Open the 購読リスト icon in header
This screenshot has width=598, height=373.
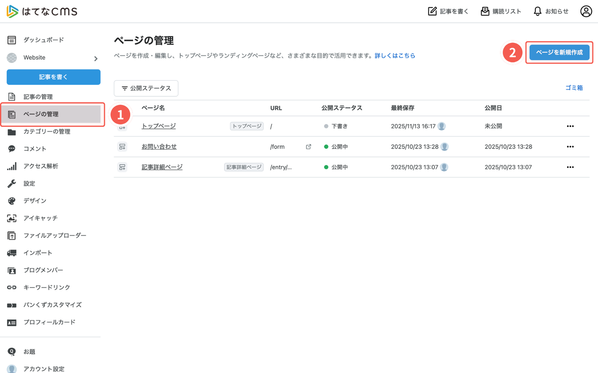coord(484,11)
